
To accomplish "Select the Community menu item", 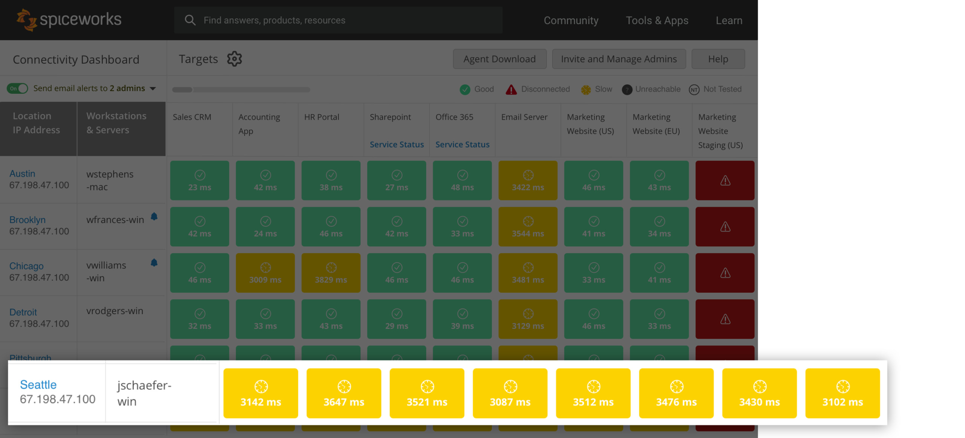I will click(571, 20).
